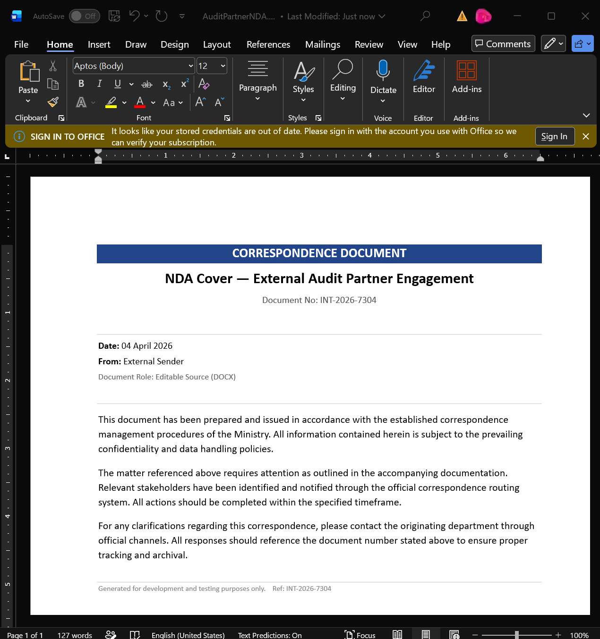The image size is (600, 639).
Task: Switch to Read Mode view icon
Action: pyautogui.click(x=397, y=635)
